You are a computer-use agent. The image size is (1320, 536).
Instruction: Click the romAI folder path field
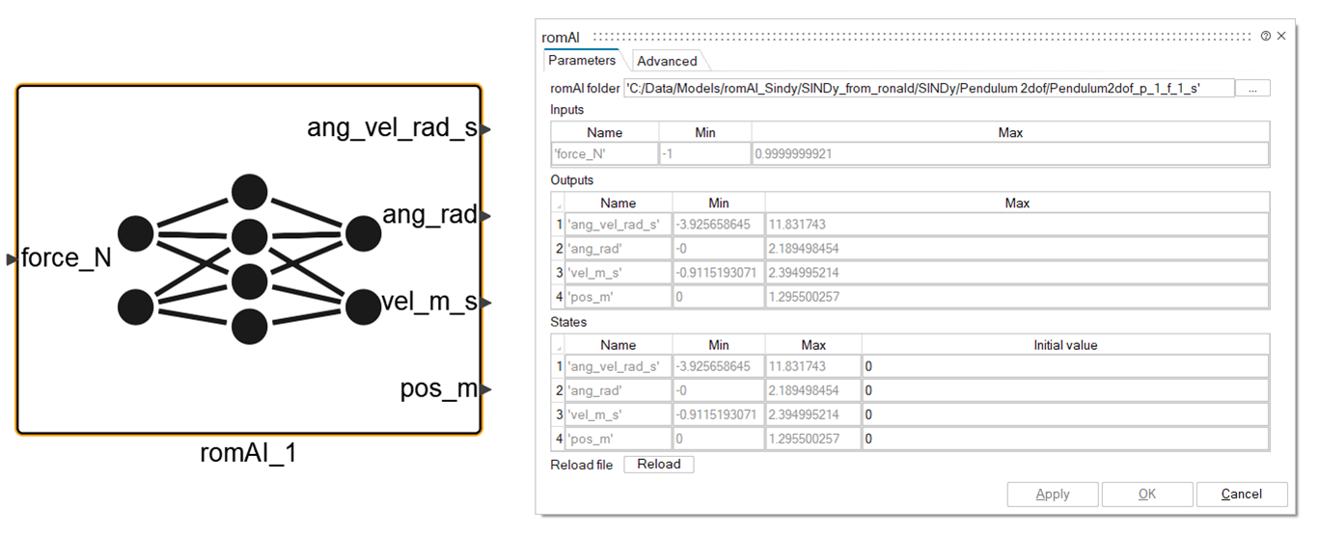[x=928, y=88]
